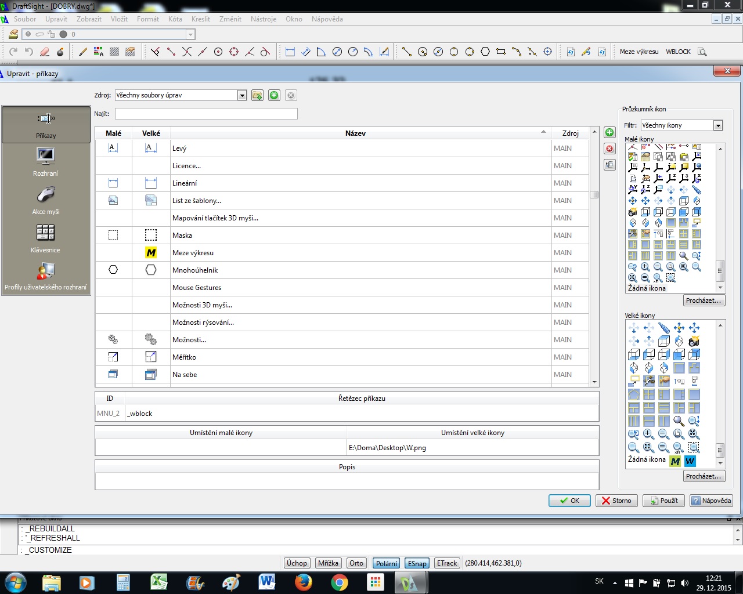
Task: Enable Orto mode in status bar
Action: [x=356, y=563]
